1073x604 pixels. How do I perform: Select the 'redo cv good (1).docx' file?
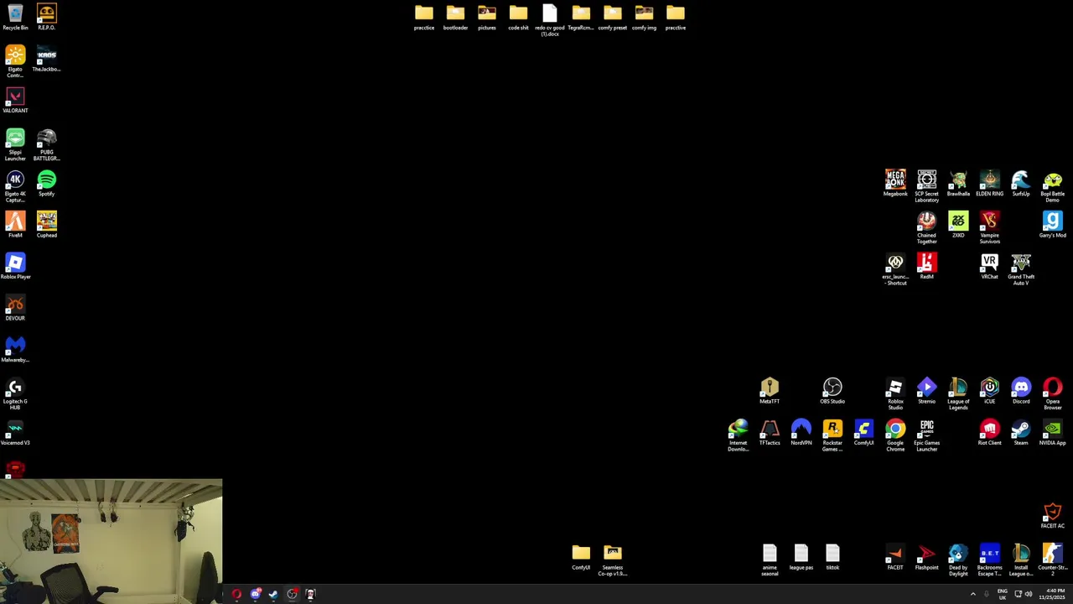click(x=550, y=20)
